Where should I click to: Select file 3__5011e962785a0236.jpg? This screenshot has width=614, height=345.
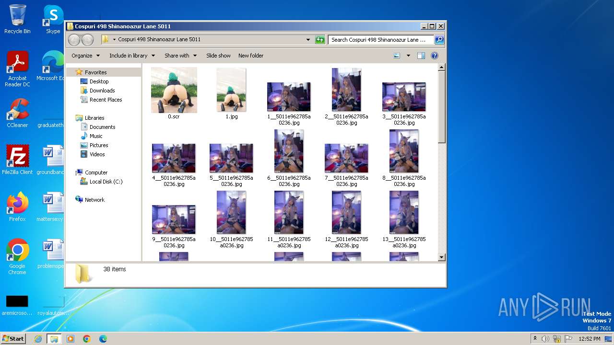coord(404,103)
